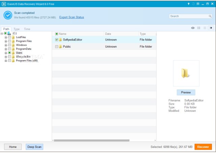Check the $Recycle.Bin checkbox
Image resolution: width=216 pixels, height=153 pixels.
pyautogui.click(x=9, y=56)
